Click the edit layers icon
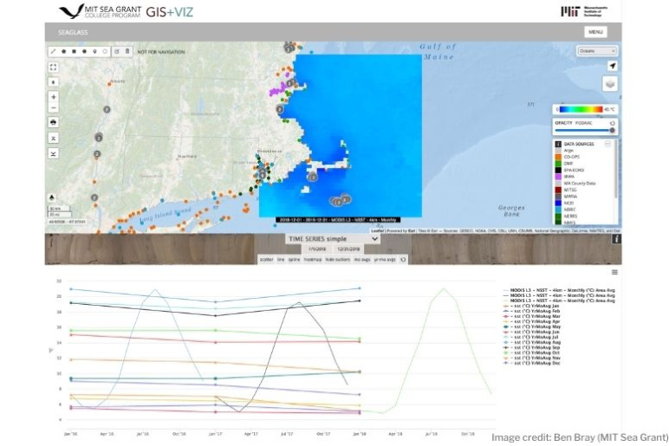669x446 pixels. point(117,52)
